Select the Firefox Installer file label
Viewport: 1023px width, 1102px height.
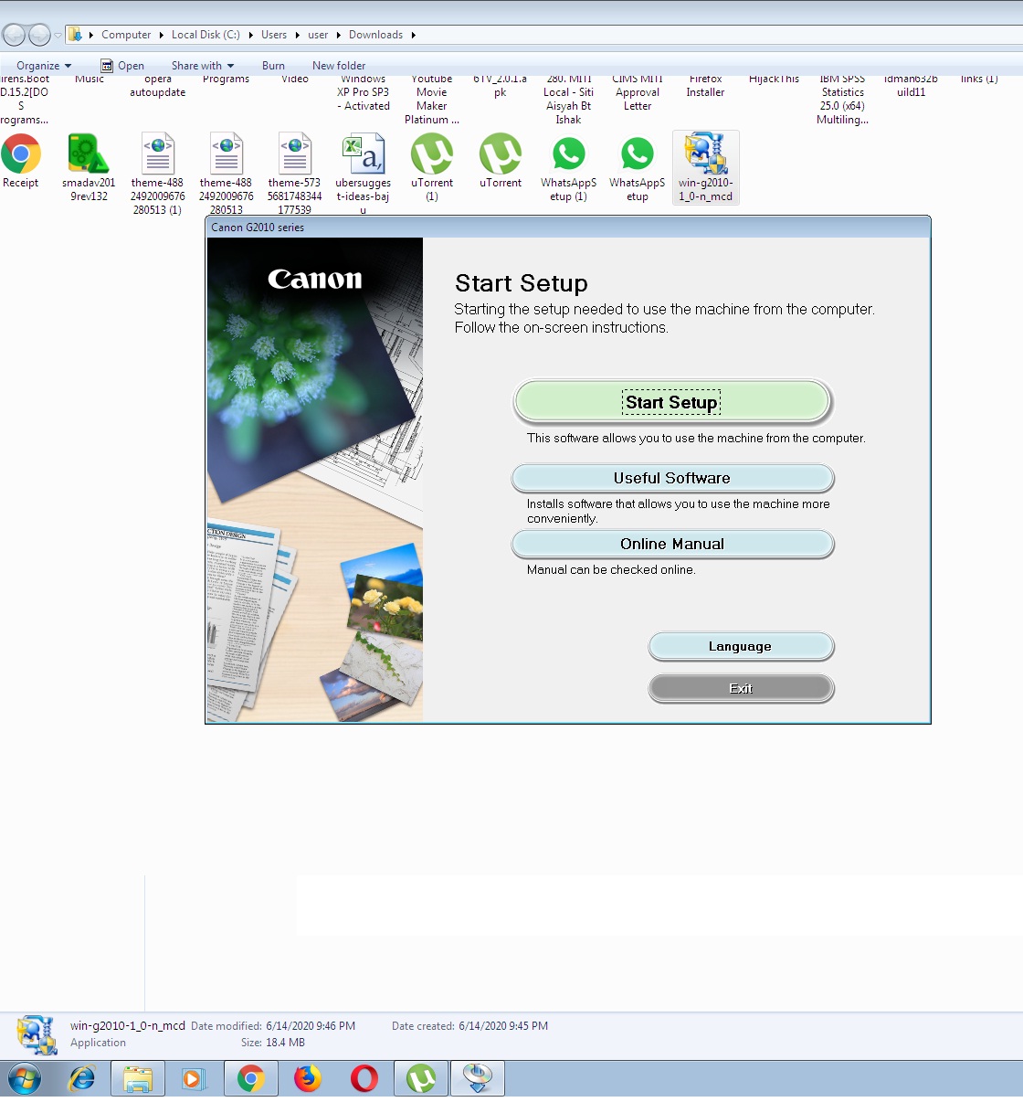pyautogui.click(x=706, y=86)
